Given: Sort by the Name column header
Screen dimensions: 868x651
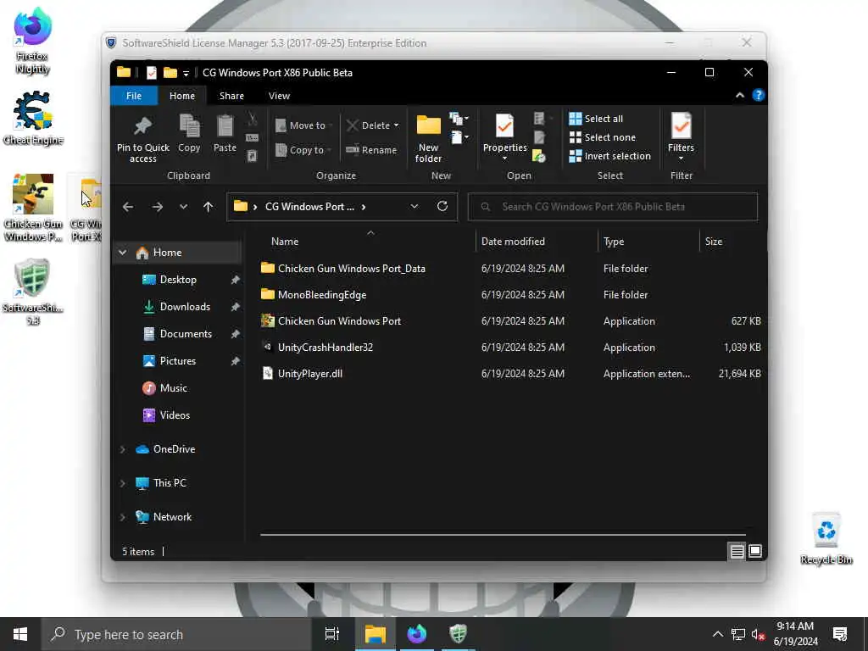Looking at the screenshot, I should [285, 242].
